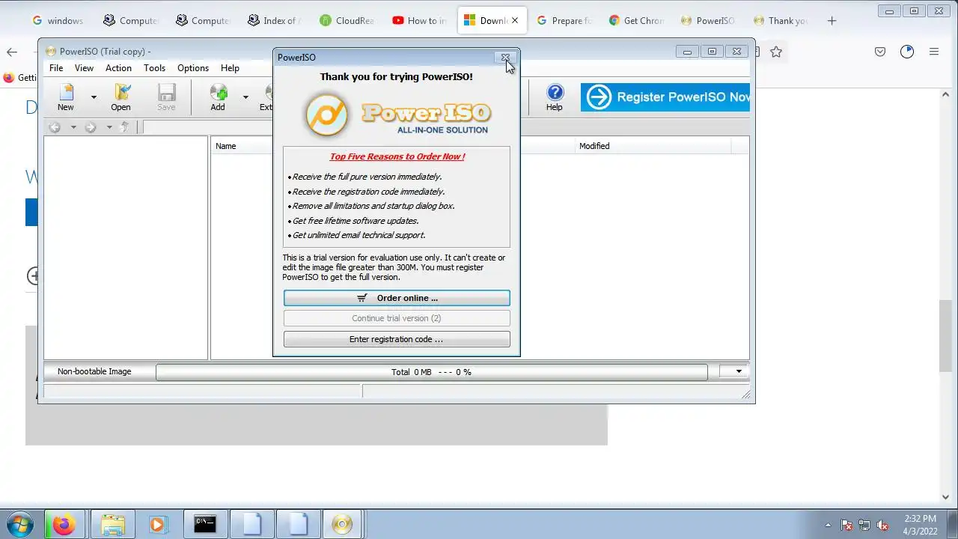Click the Name column header
Image resolution: width=958 pixels, height=539 pixels.
(x=226, y=146)
